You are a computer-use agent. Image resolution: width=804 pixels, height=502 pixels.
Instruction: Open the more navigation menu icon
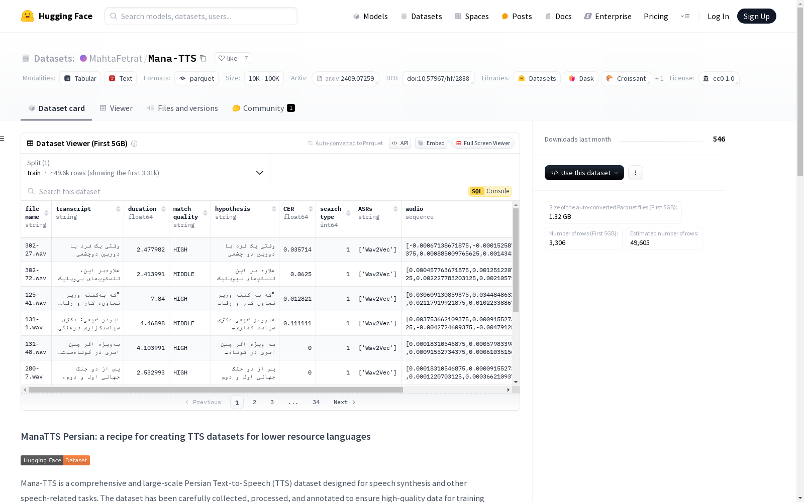click(685, 16)
